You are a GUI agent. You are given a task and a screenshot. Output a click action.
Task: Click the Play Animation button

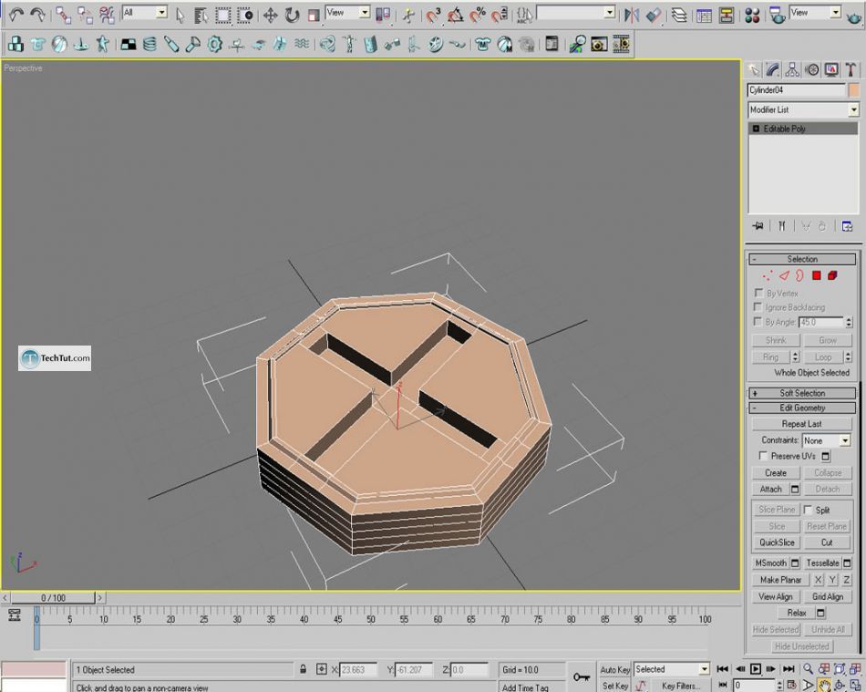pos(755,669)
